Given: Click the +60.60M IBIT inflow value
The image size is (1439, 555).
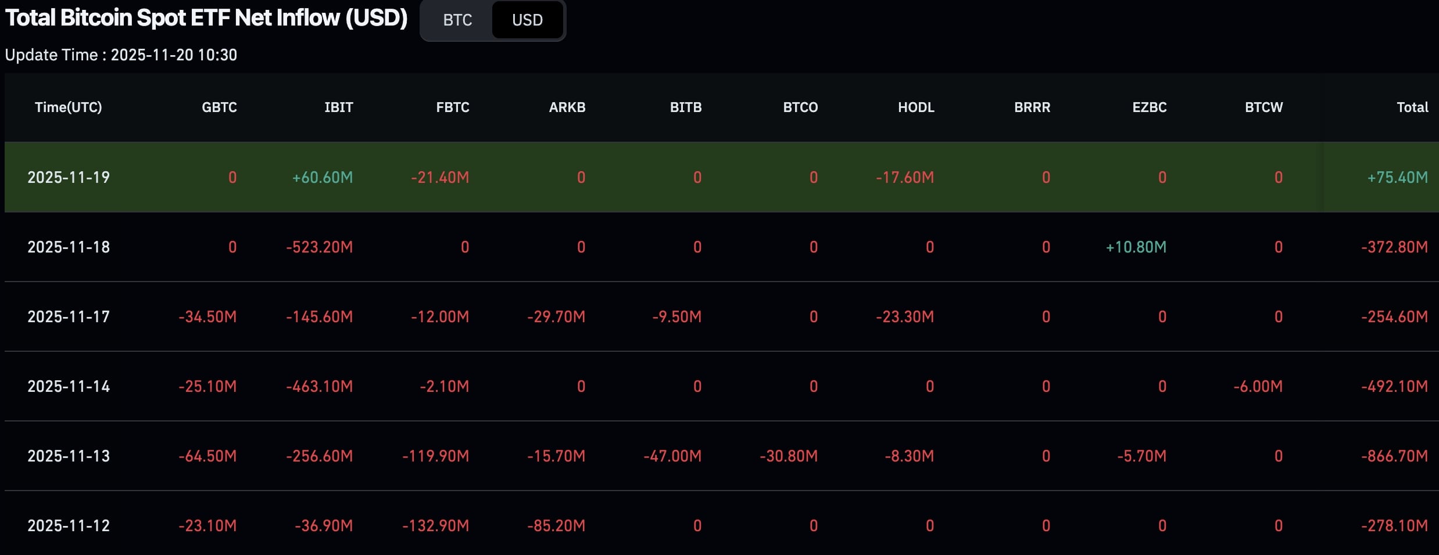Looking at the screenshot, I should 323,177.
